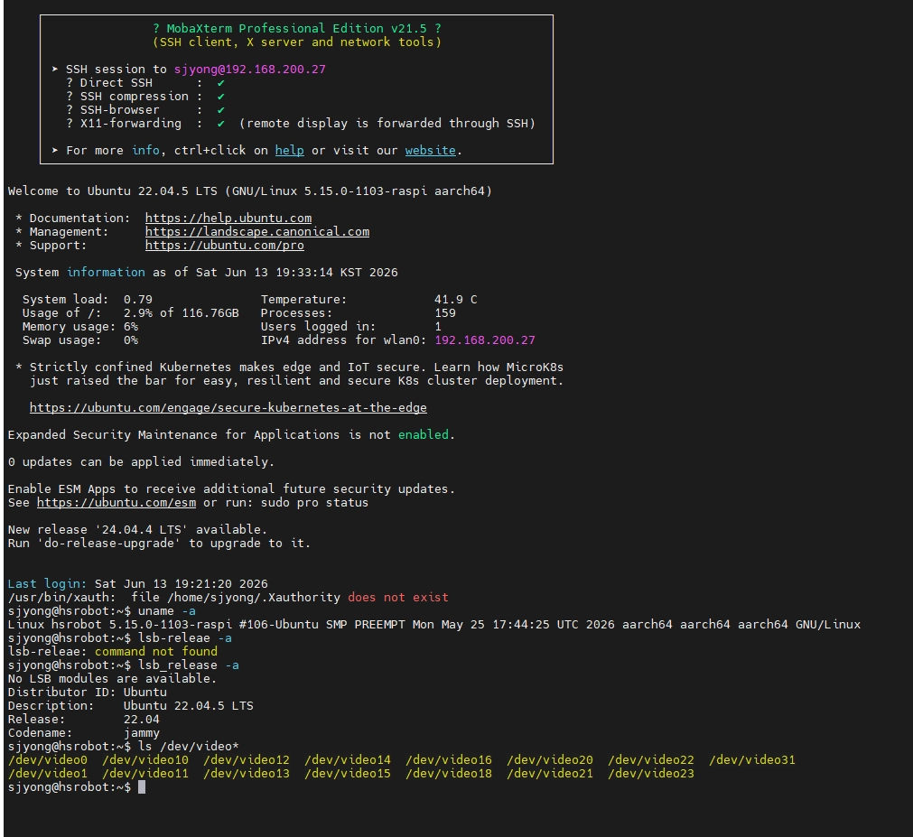The height and width of the screenshot is (837, 913).
Task: Open the website link in the MobaXterm banner
Action: click(430, 150)
